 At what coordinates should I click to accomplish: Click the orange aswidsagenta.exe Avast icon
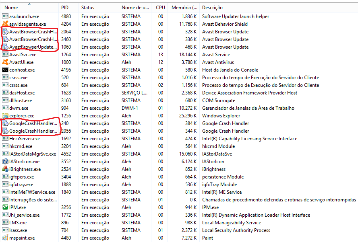point(5,24)
